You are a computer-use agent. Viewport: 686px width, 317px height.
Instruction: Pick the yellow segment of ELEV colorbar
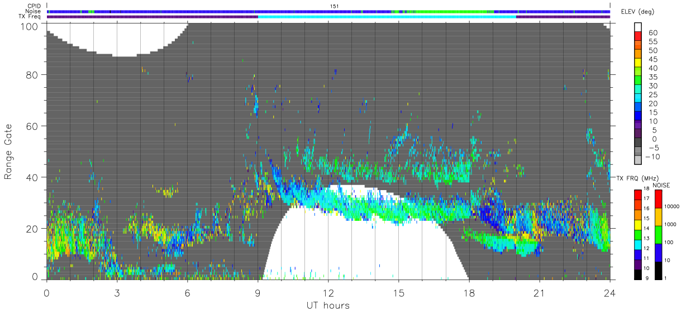pos(638,63)
